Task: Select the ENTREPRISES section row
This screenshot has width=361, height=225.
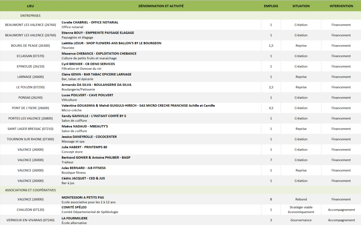Action: tap(30, 16)
